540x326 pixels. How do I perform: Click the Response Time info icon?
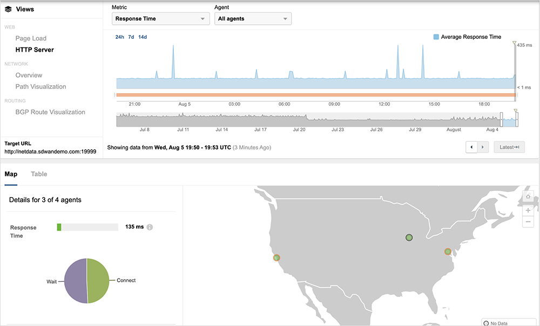coord(150,227)
